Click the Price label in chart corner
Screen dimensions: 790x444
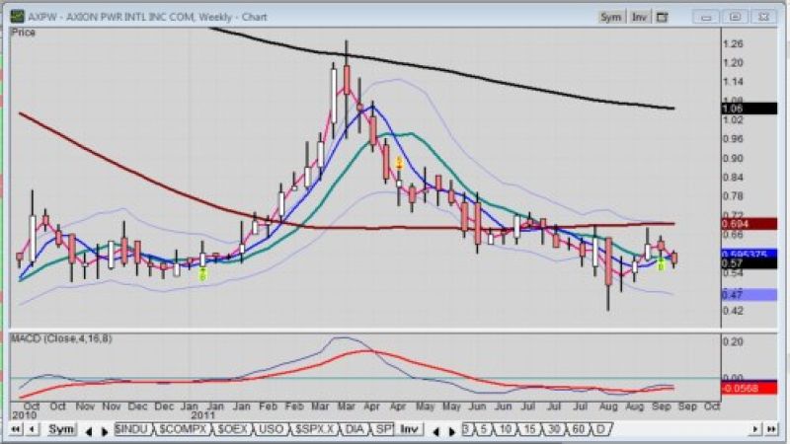pos(23,33)
